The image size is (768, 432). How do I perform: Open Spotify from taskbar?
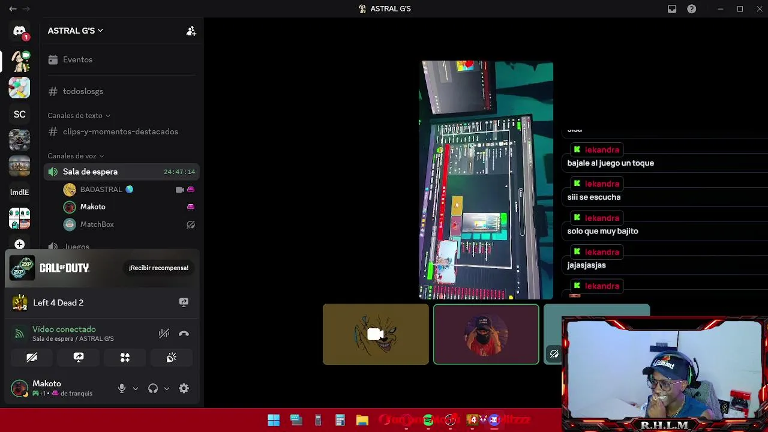tap(428, 420)
